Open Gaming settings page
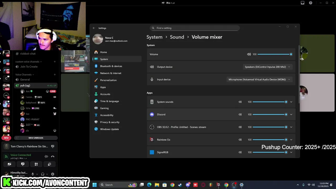This screenshot has height=189, width=336. 117,108
